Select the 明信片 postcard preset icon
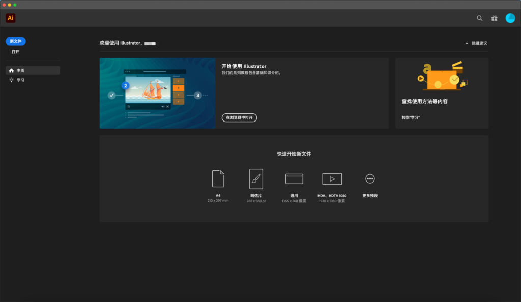Image resolution: width=521 pixels, height=302 pixels. click(256, 179)
